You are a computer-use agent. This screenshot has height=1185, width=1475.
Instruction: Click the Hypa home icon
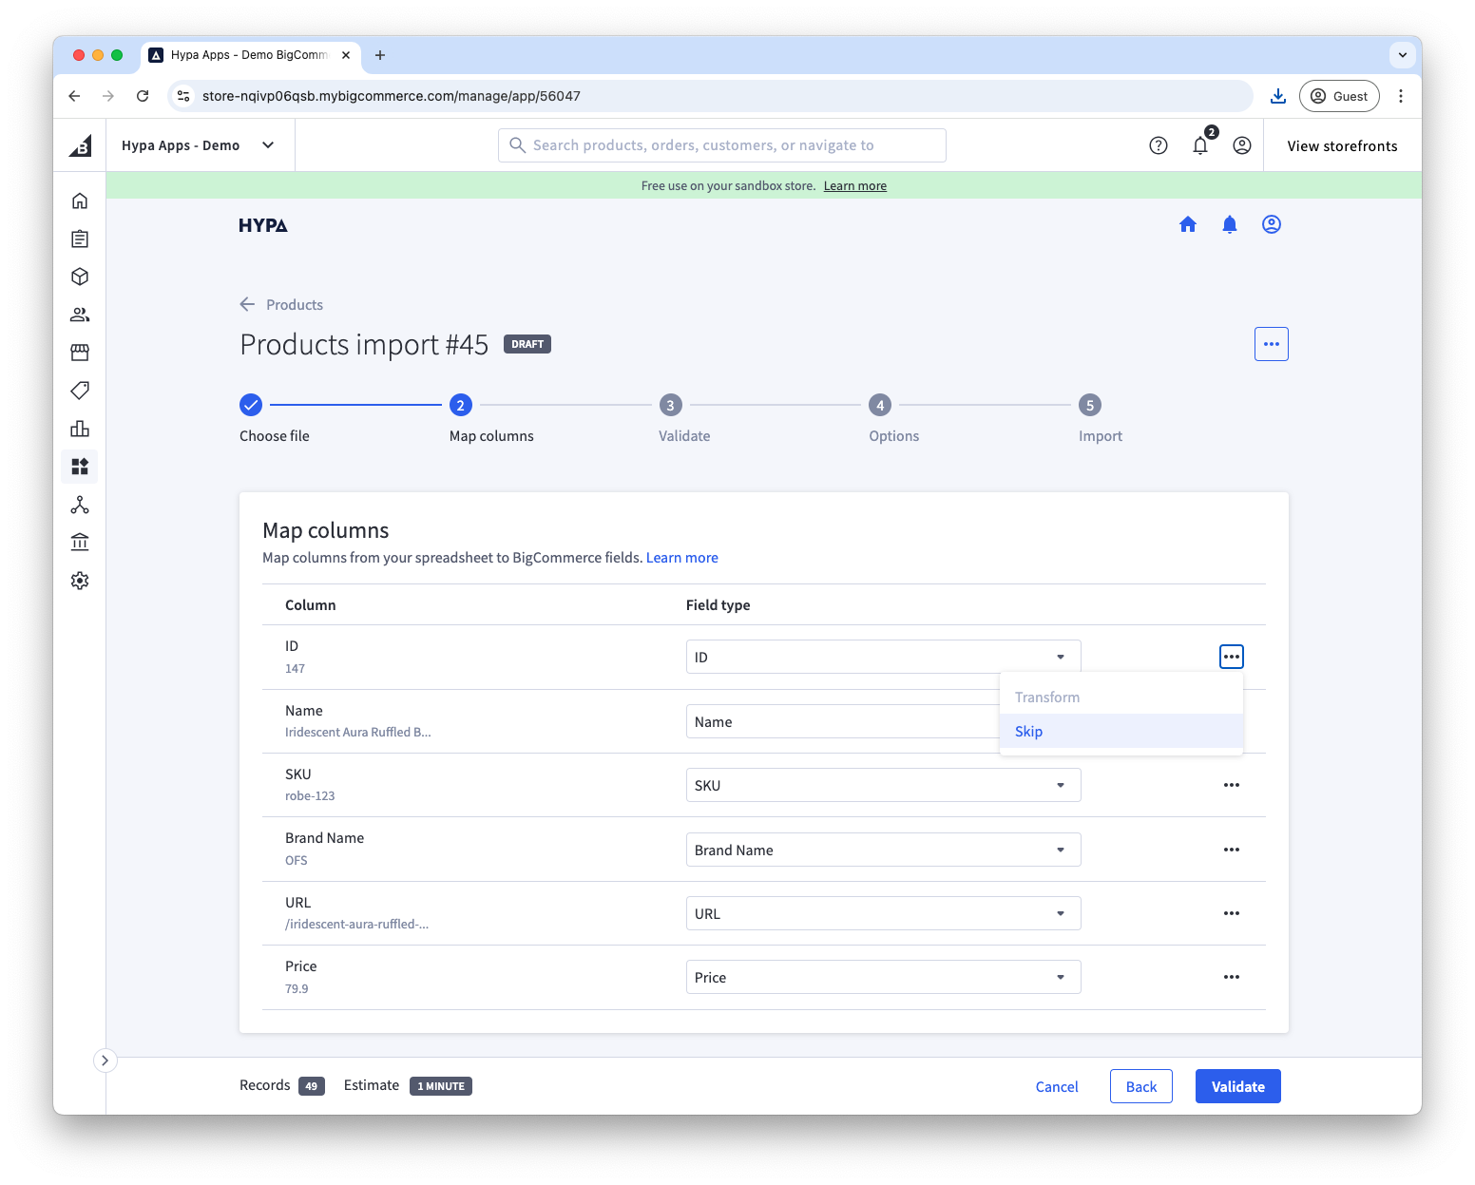coord(1187,224)
